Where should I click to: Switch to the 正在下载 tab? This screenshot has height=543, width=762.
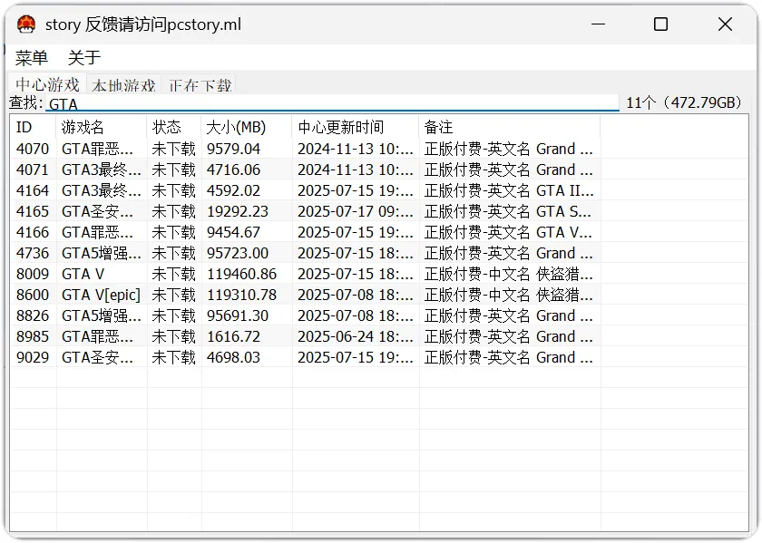pyautogui.click(x=200, y=85)
